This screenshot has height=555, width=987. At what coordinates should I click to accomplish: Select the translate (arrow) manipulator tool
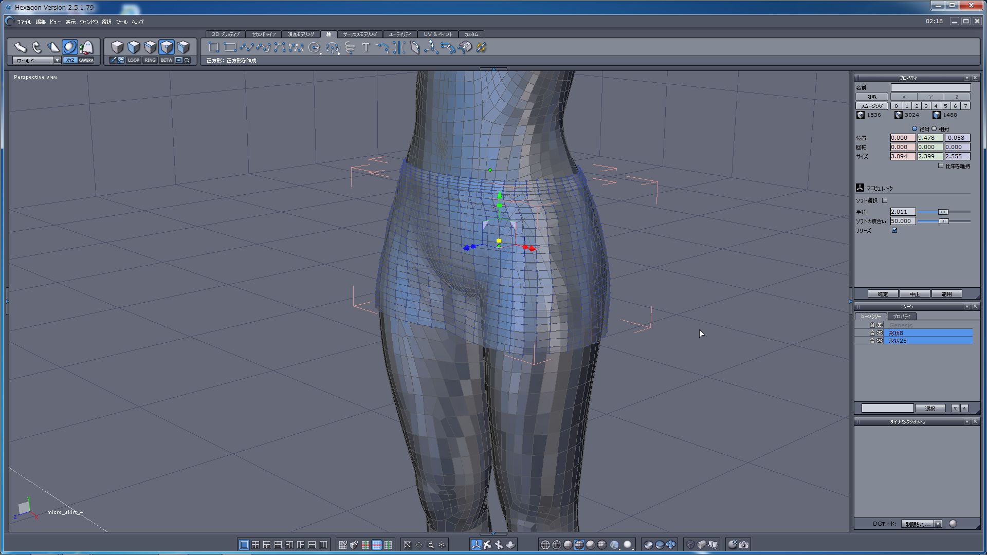coord(20,47)
